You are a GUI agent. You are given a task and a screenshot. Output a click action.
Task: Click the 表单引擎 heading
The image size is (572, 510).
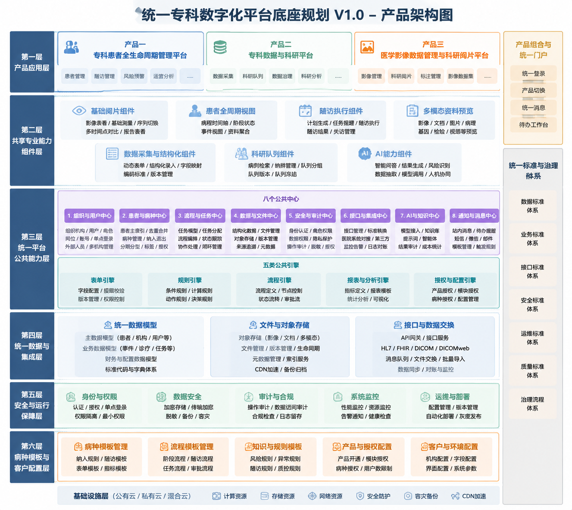coord(103,280)
